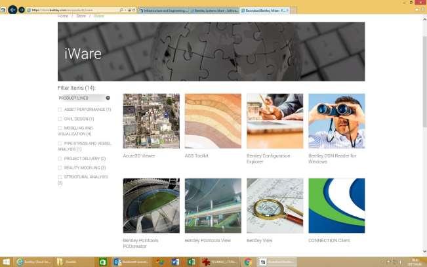Click the browser forward arrow button

click(22, 10)
